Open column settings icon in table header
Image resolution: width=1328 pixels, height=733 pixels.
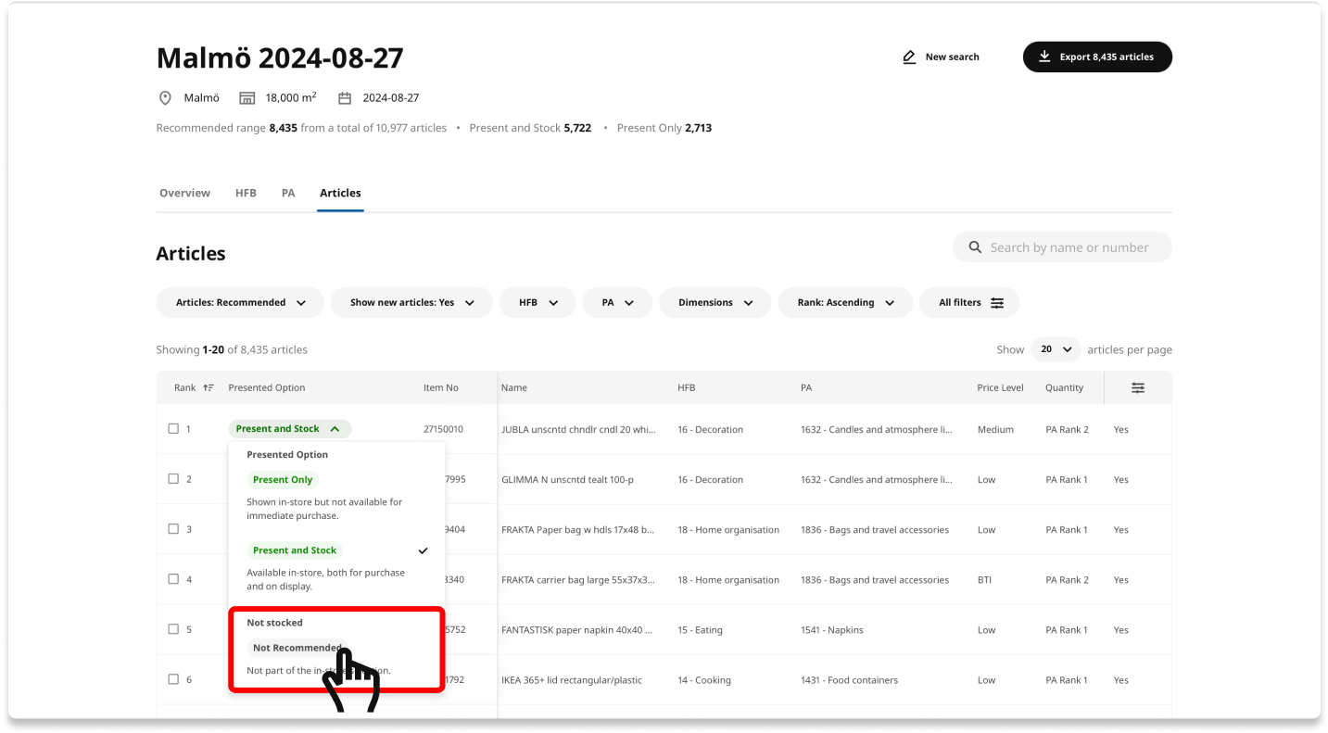point(1138,388)
